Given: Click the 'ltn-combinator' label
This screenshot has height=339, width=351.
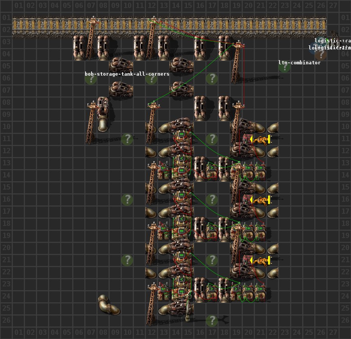Looking at the screenshot, I should [299, 62].
